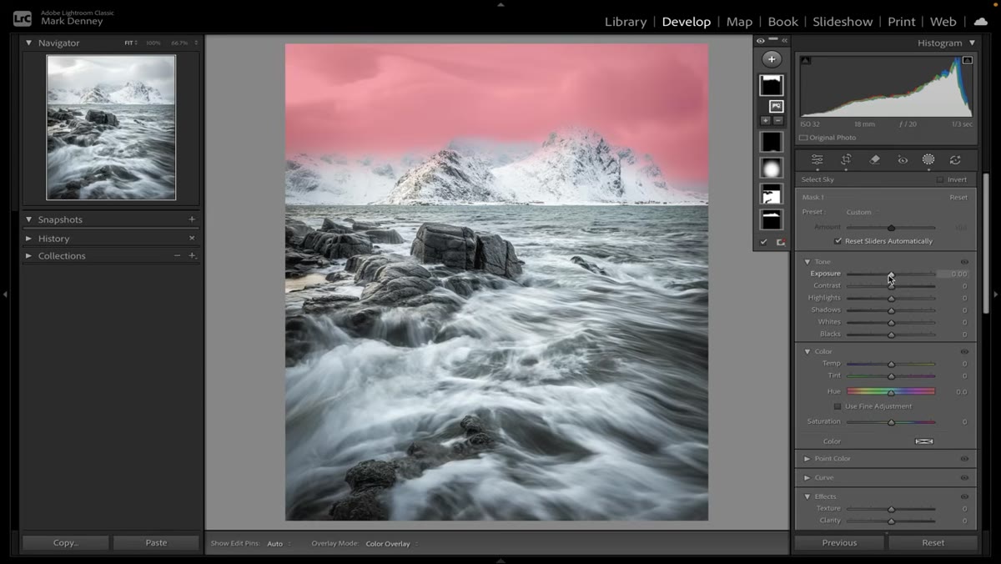Switch to the Map module
The height and width of the screenshot is (564, 1001).
(x=739, y=22)
